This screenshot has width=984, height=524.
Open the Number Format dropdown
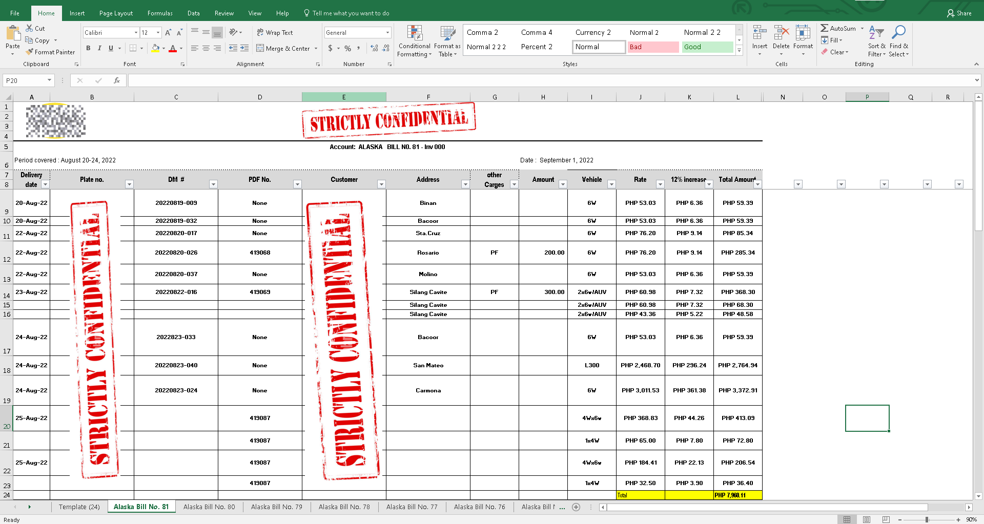388,32
